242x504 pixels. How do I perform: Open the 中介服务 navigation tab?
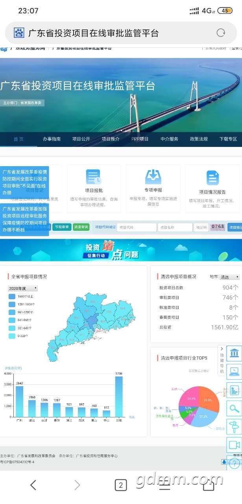169,139
